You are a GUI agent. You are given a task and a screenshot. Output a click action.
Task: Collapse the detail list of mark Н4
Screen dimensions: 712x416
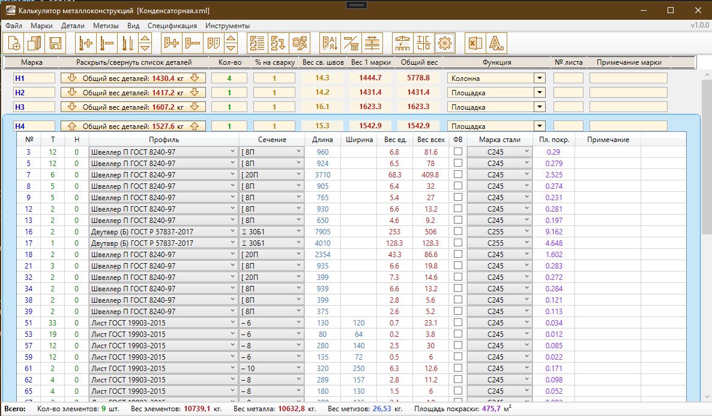133,126
